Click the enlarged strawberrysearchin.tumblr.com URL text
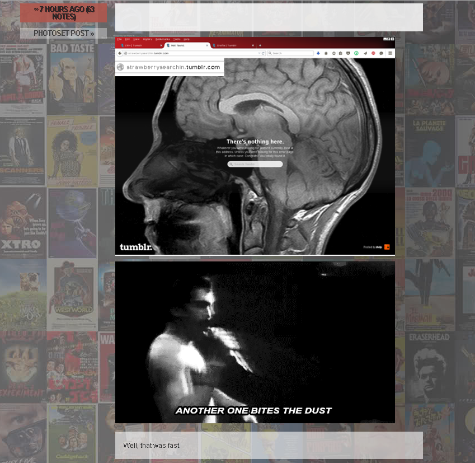The height and width of the screenshot is (463, 475). pos(173,67)
